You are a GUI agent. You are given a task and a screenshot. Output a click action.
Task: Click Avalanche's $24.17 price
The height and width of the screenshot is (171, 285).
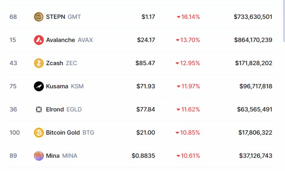point(146,40)
